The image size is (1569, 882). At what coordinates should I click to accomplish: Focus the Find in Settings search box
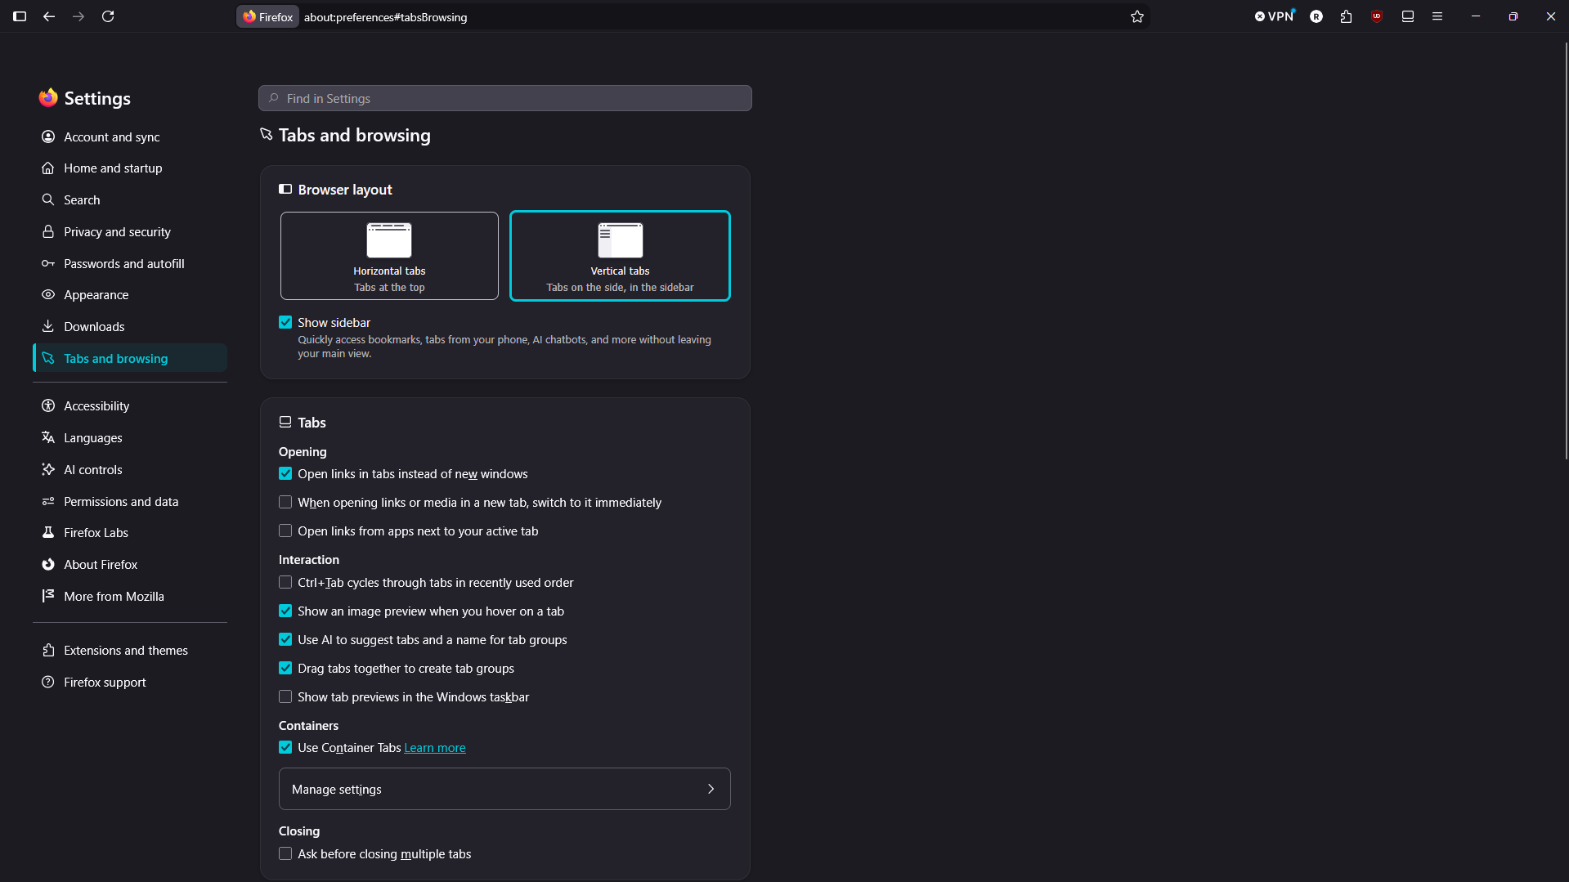(x=505, y=98)
